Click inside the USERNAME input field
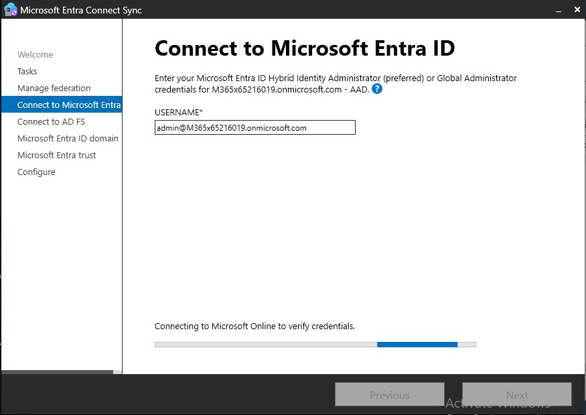 255,127
